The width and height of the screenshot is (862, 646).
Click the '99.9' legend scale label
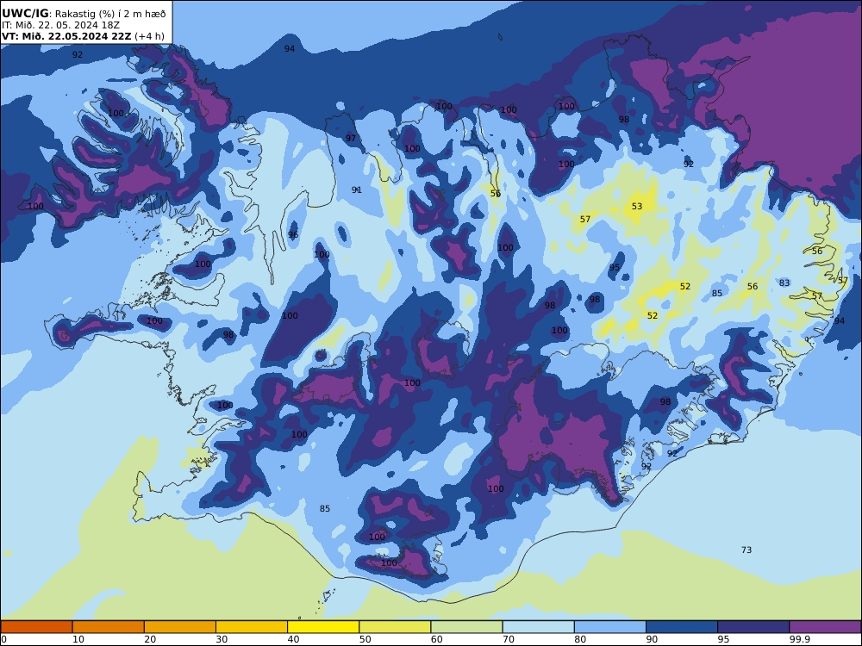(x=800, y=639)
